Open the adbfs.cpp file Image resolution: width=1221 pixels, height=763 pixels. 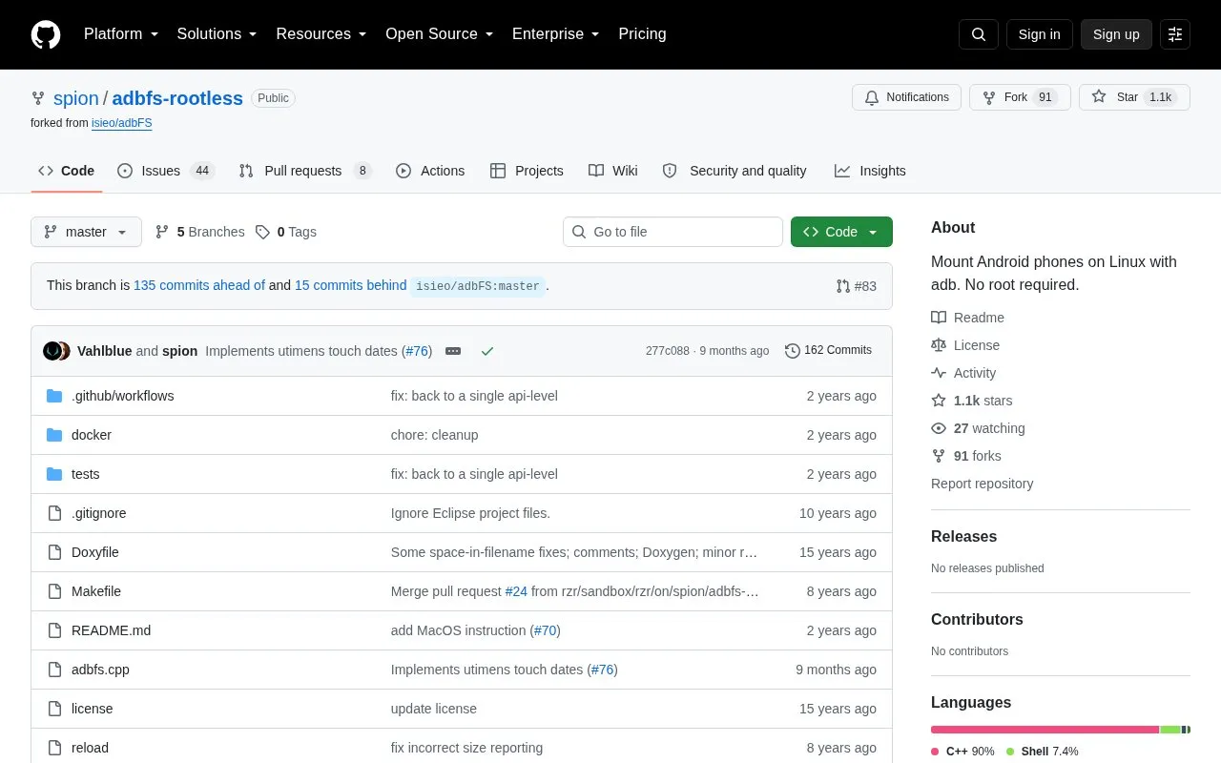(x=100, y=670)
